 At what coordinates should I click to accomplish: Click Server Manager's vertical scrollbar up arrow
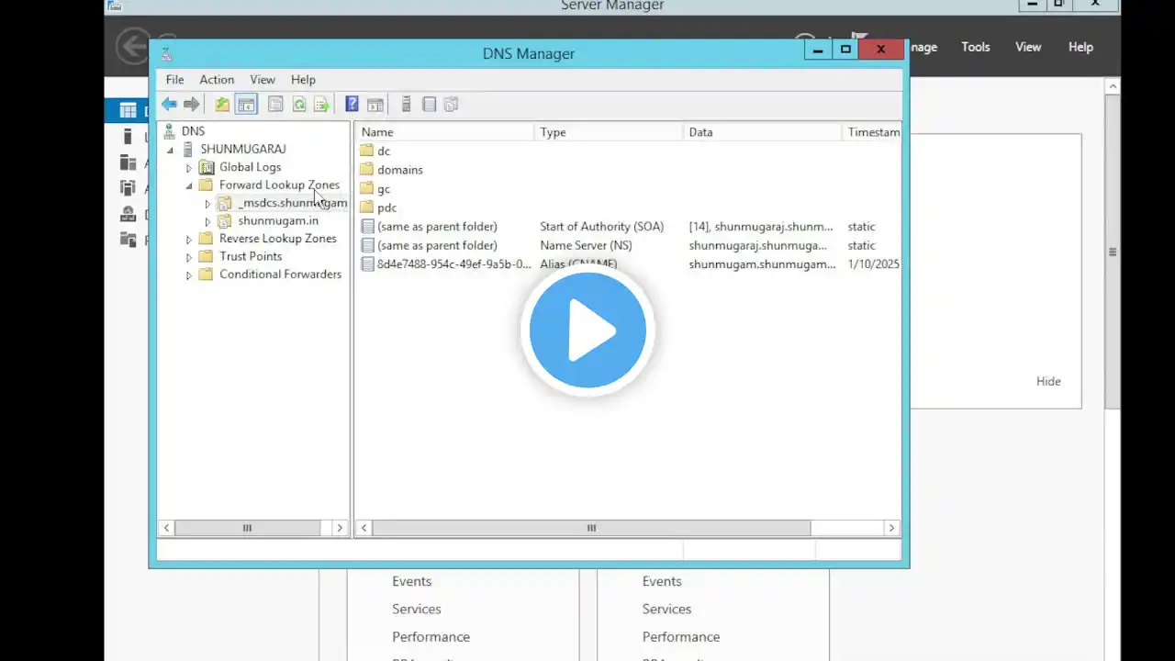coord(1113,86)
